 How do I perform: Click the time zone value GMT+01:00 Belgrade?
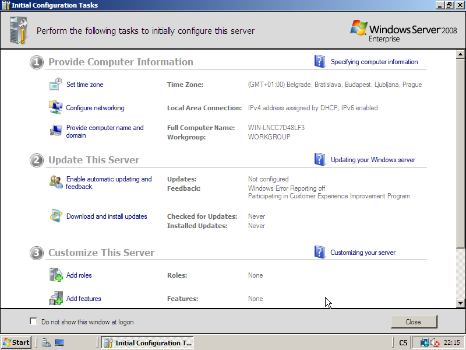coord(335,85)
